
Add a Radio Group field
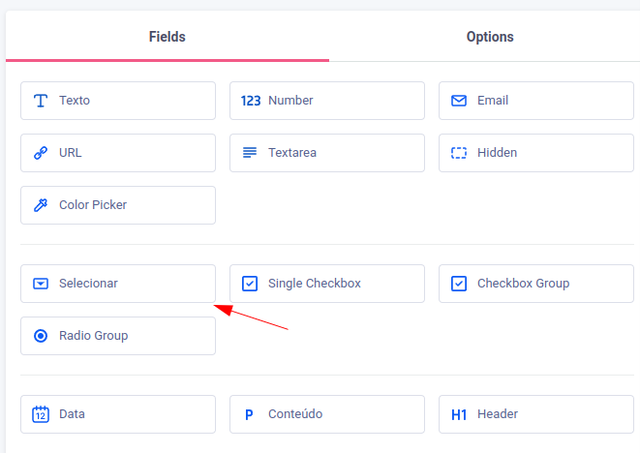[x=118, y=336]
